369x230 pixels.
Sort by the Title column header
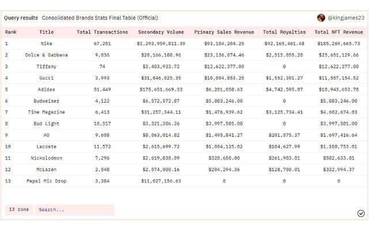click(47, 32)
